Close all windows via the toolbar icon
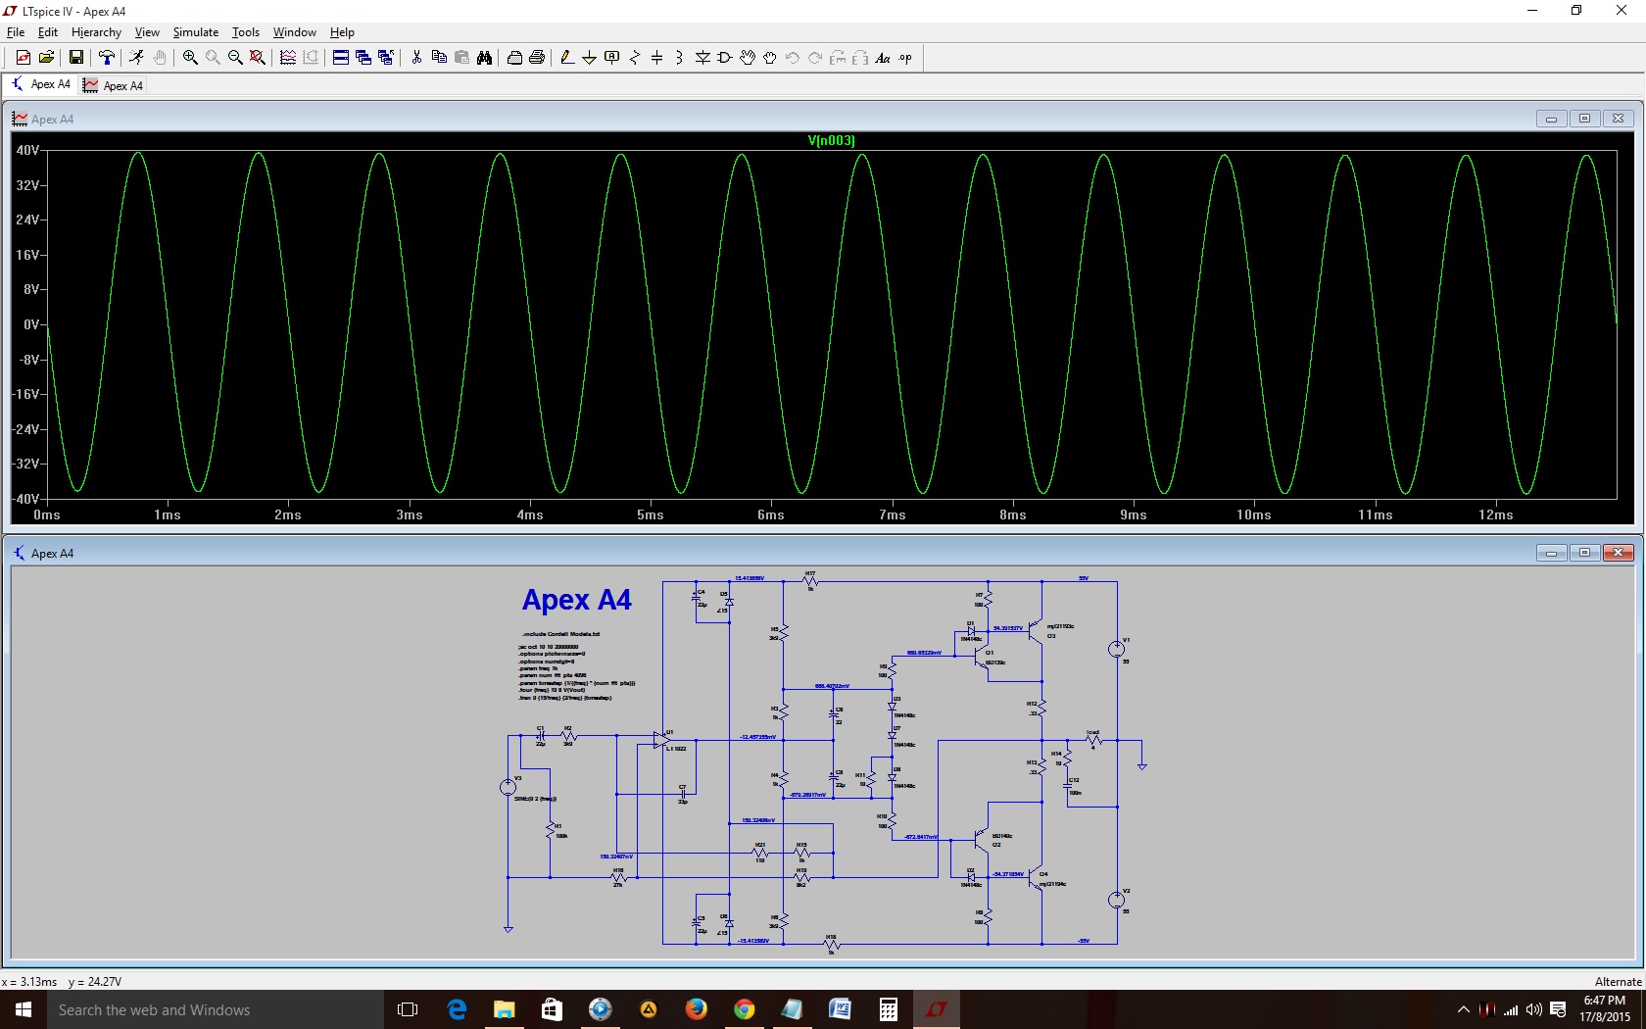Viewport: 1646px width, 1029px height. coord(386,58)
